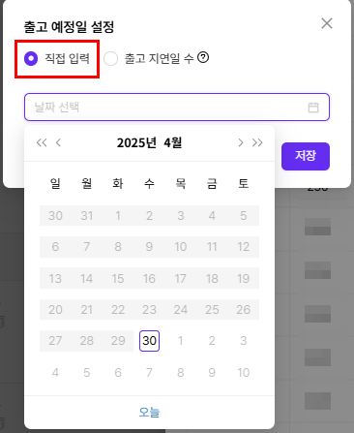The height and width of the screenshot is (433, 354).
Task: Open the 2025년 year selector
Action: (x=136, y=142)
